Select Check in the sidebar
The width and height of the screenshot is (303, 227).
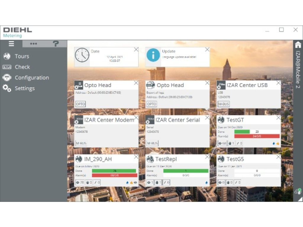coord(22,67)
